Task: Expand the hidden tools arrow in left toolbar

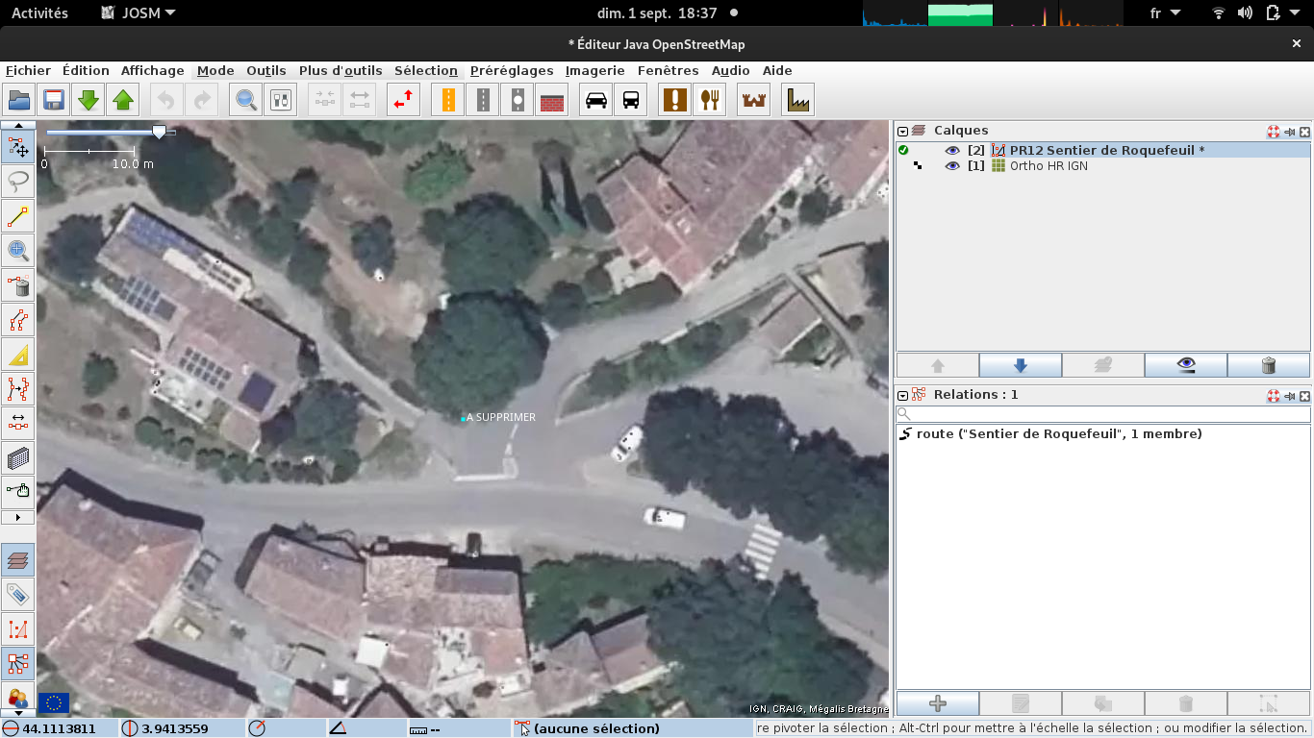Action: click(18, 518)
